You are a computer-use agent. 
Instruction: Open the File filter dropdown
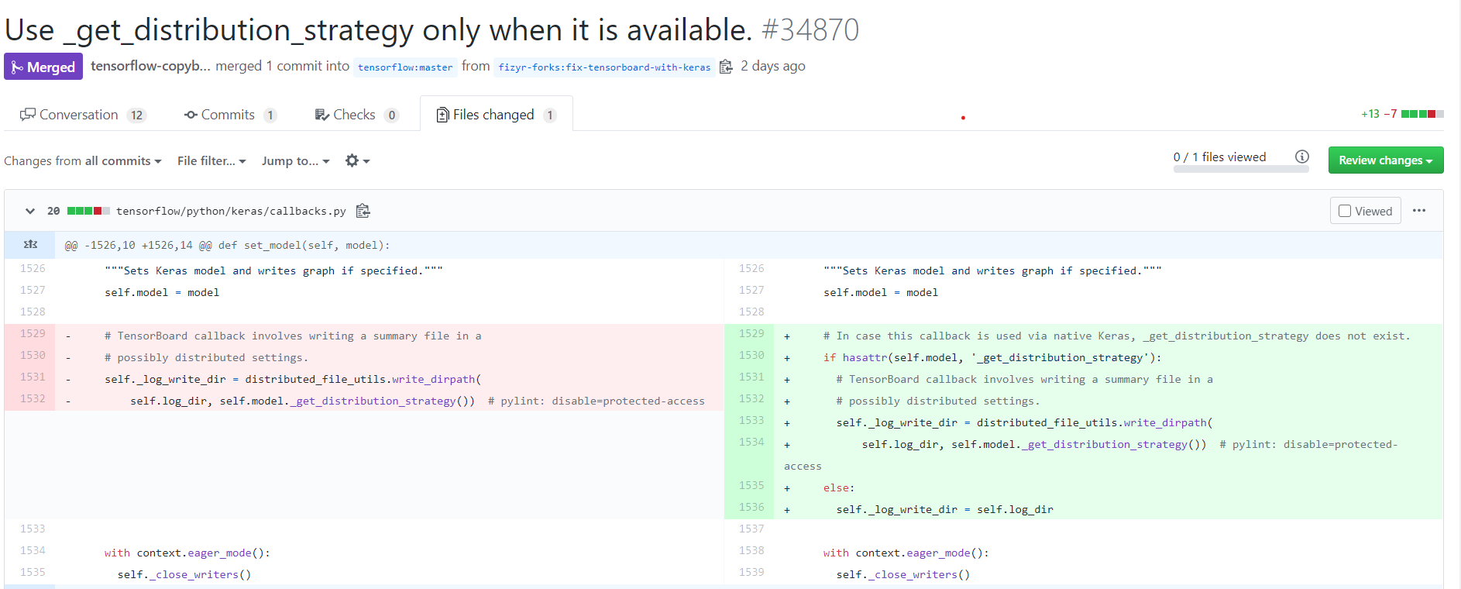(211, 160)
